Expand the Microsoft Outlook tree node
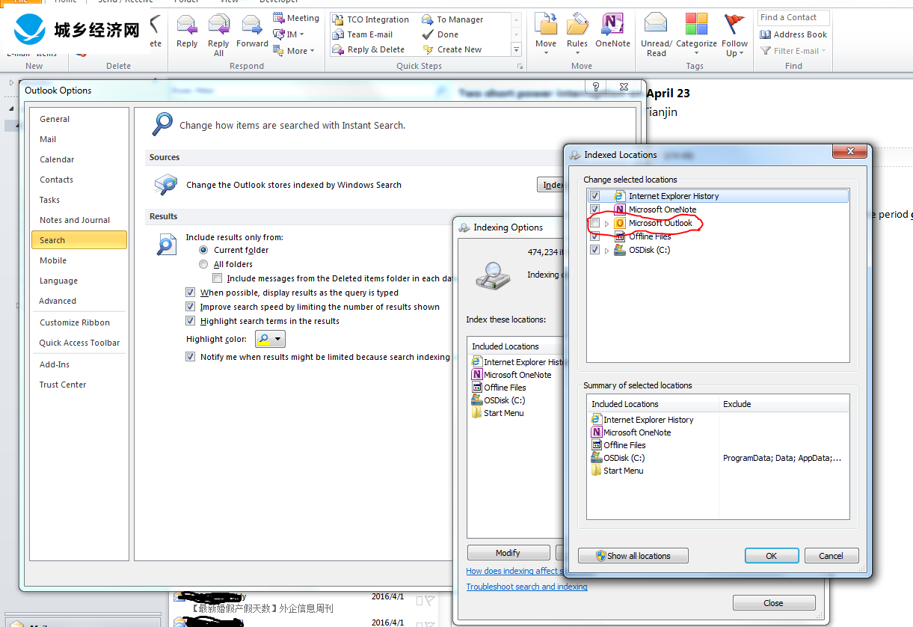The width and height of the screenshot is (913, 627). click(x=607, y=223)
